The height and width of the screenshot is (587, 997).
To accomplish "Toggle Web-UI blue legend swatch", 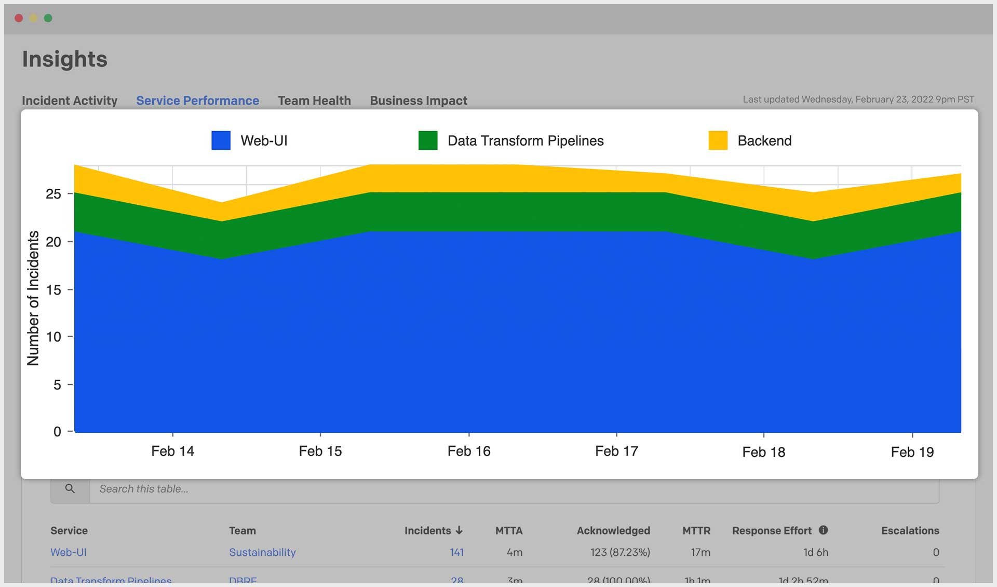I will click(221, 141).
